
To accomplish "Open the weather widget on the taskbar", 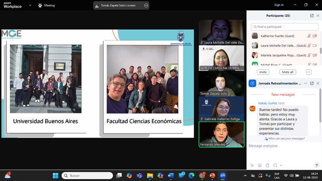I will 8,175.
